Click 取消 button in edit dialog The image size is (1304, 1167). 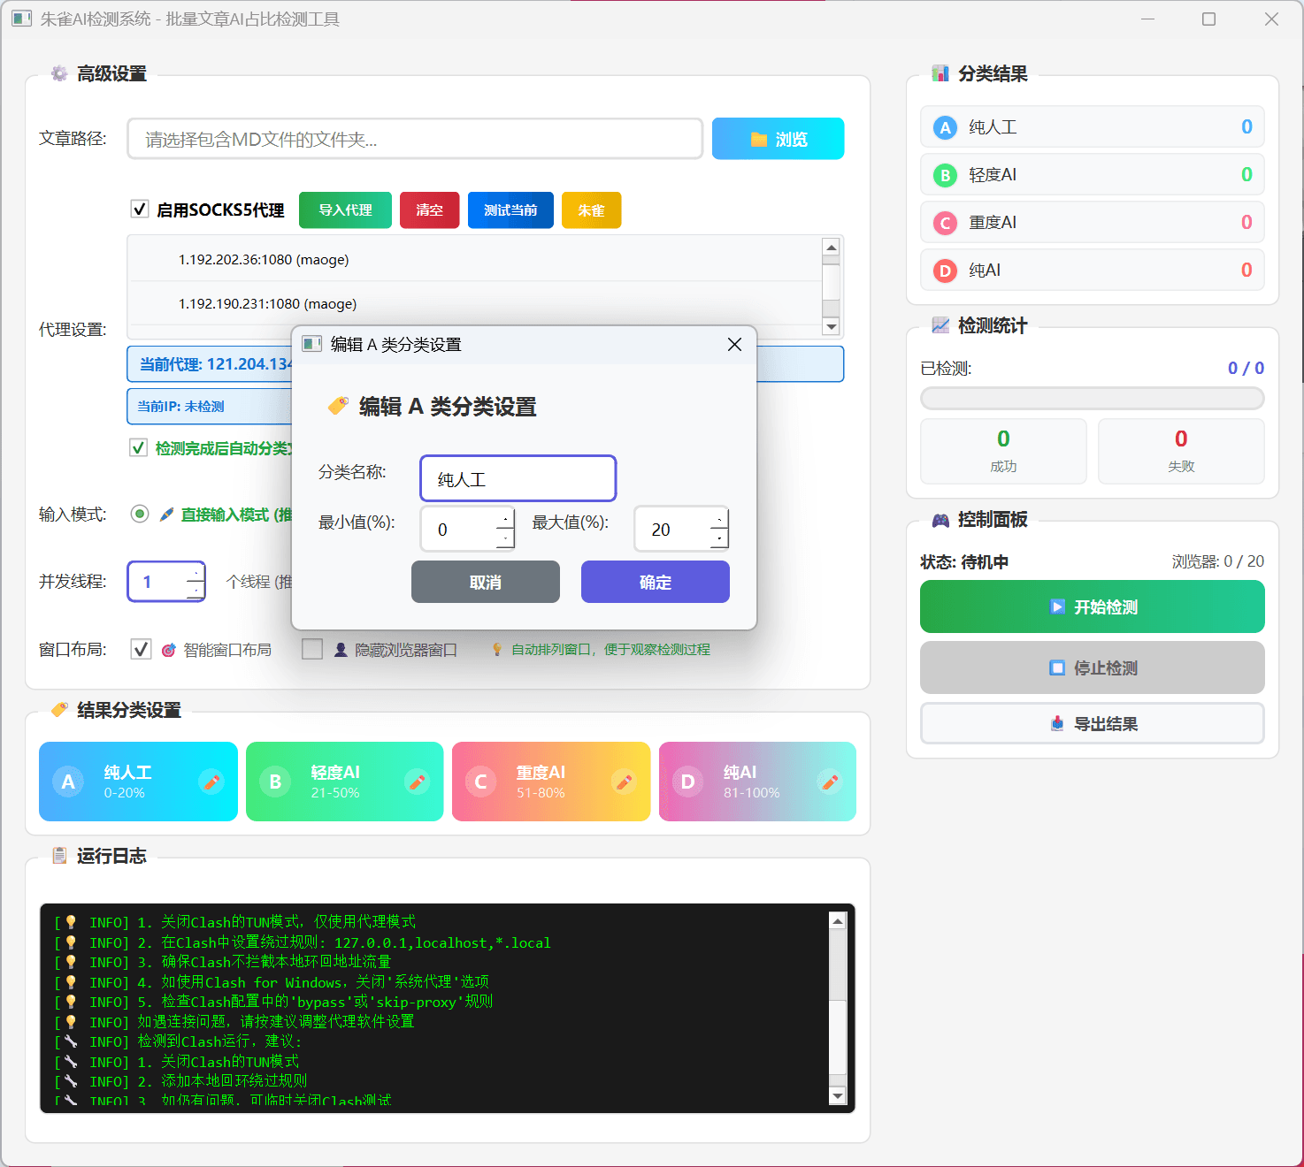tap(485, 582)
